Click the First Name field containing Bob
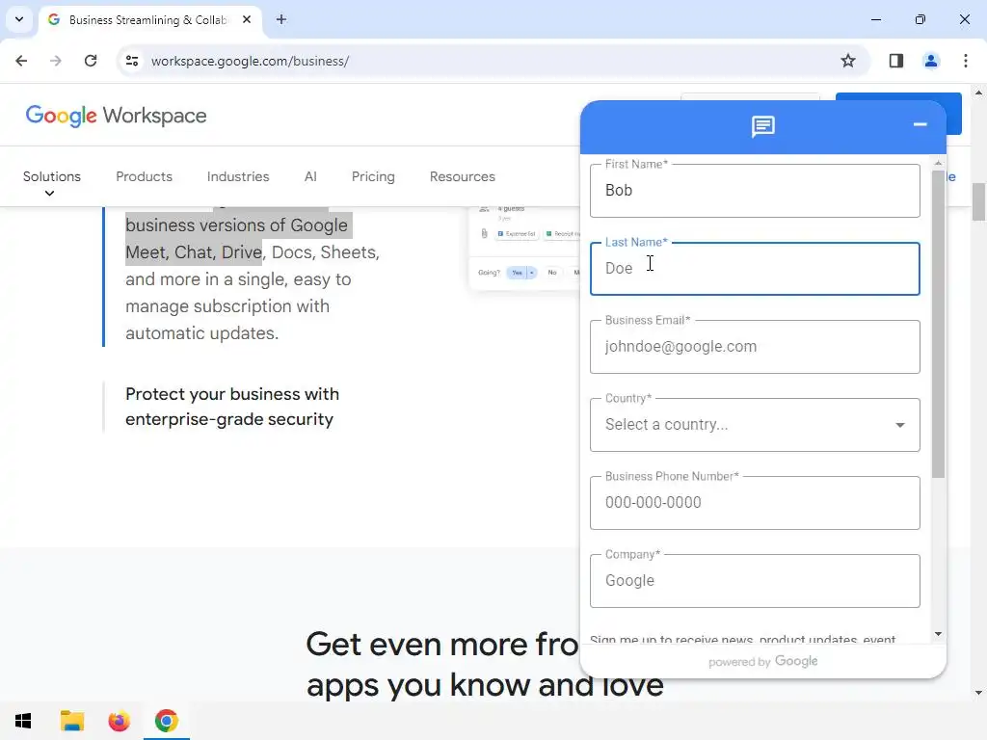Image resolution: width=987 pixels, height=740 pixels. coord(755,191)
